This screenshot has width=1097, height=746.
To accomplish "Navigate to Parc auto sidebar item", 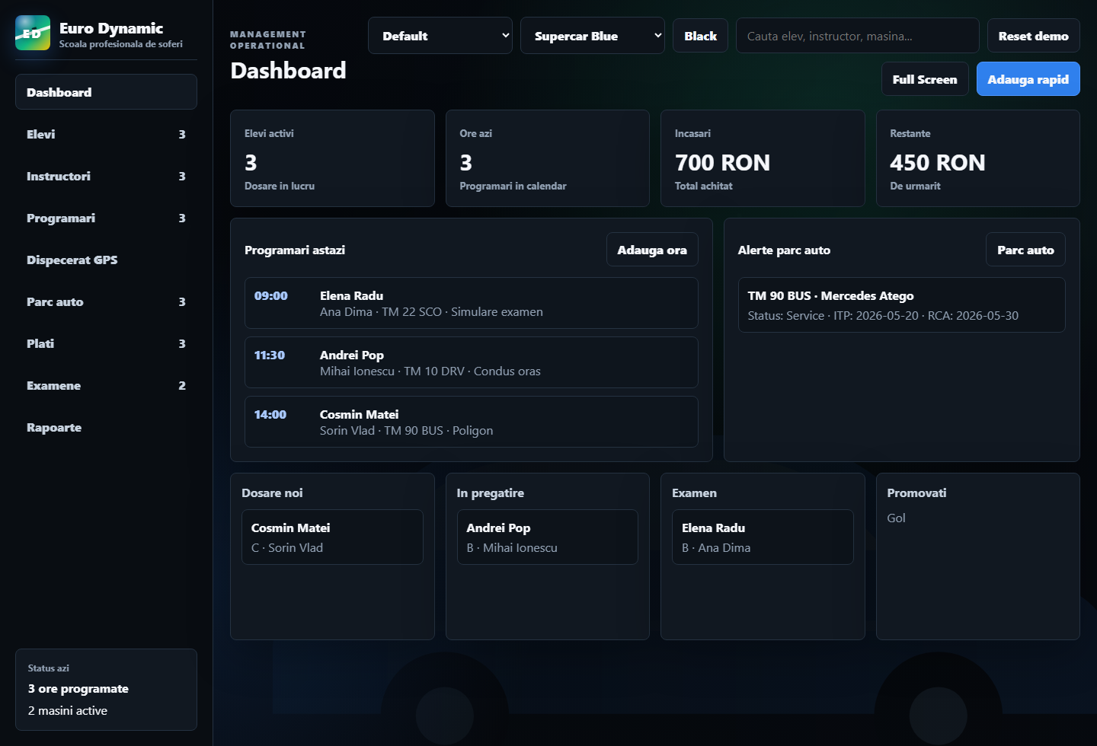I will pos(106,301).
